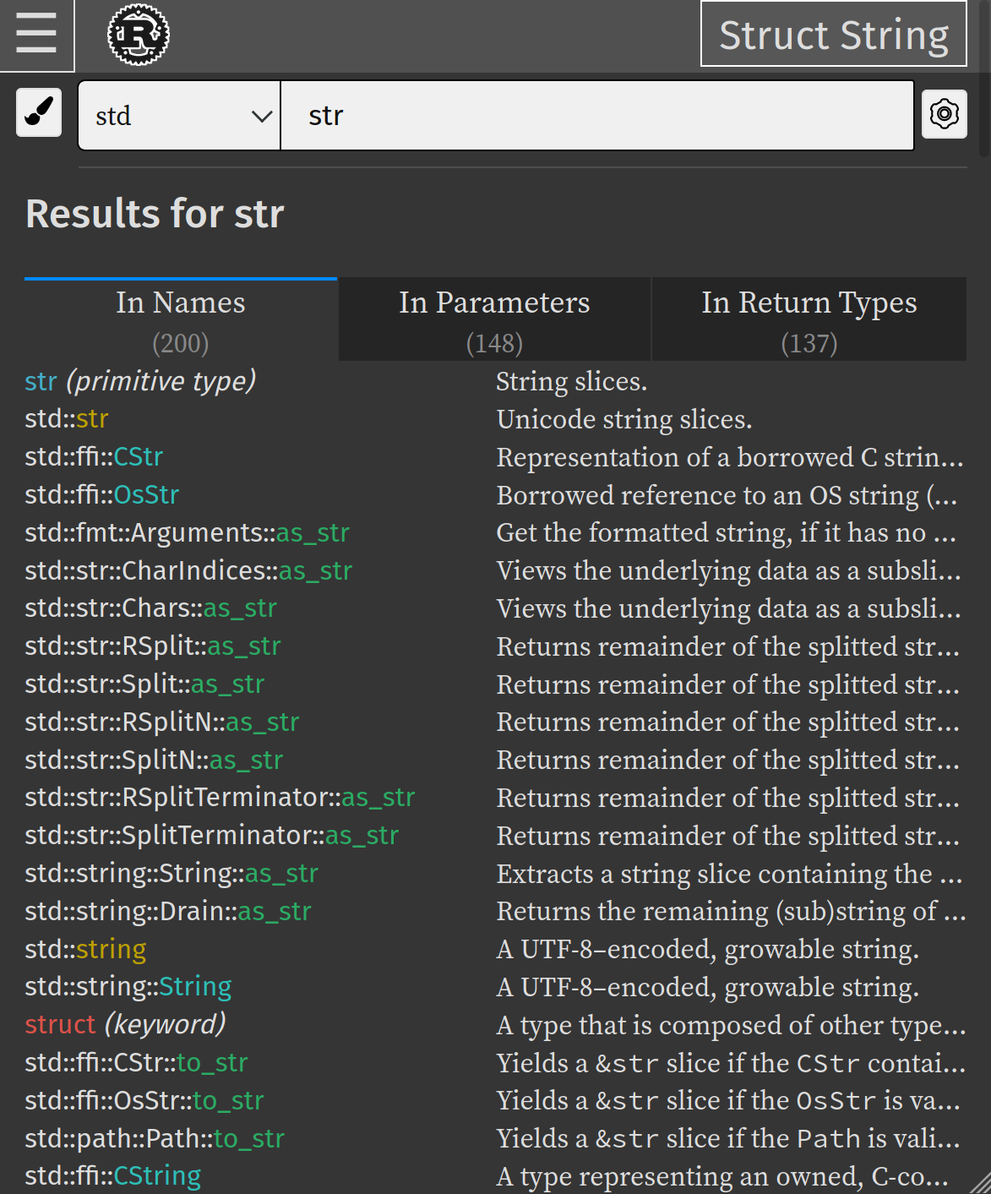Image resolution: width=991 pixels, height=1194 pixels.
Task: Open the struct (keyword) result
Action: tap(125, 1024)
